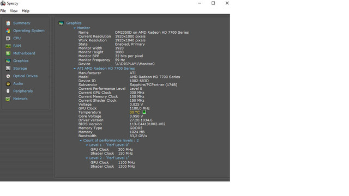
Task: Minimize the Speccy window
Action: click(x=200, y=3)
